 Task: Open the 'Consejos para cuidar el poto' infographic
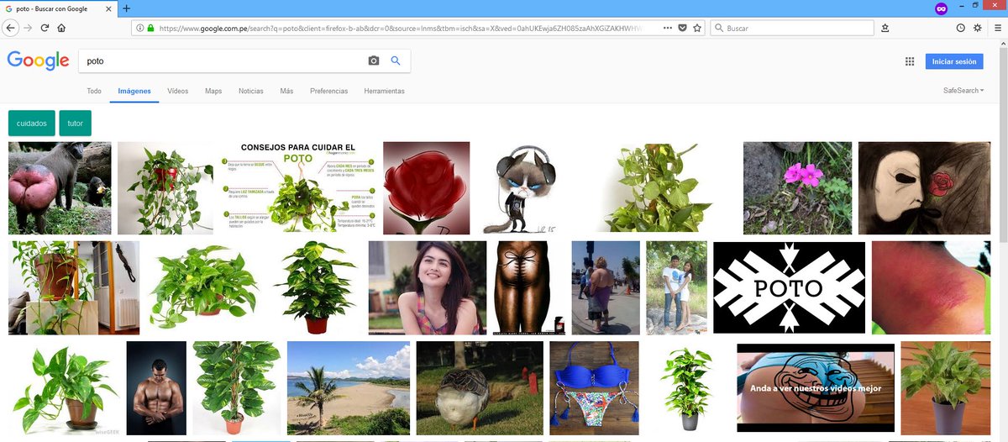[297, 188]
